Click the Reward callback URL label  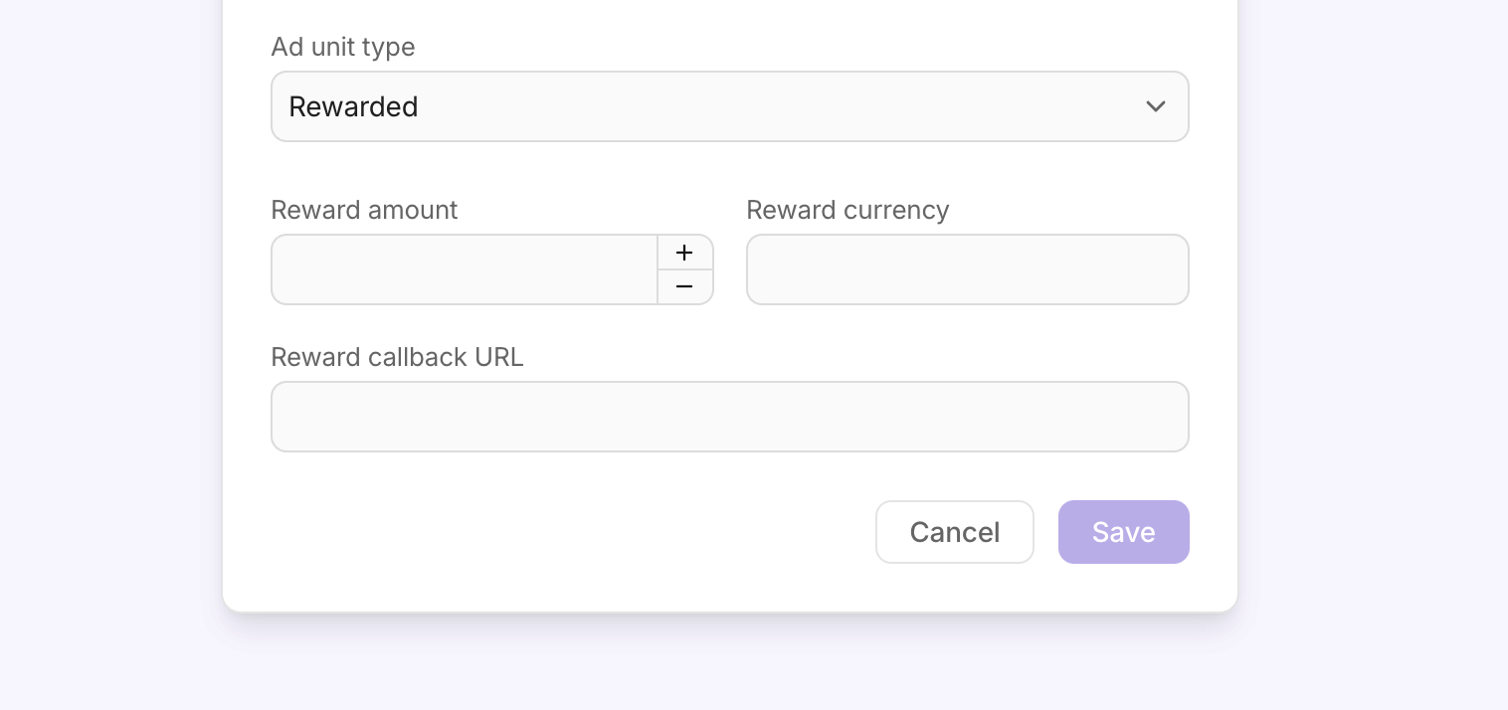click(397, 357)
